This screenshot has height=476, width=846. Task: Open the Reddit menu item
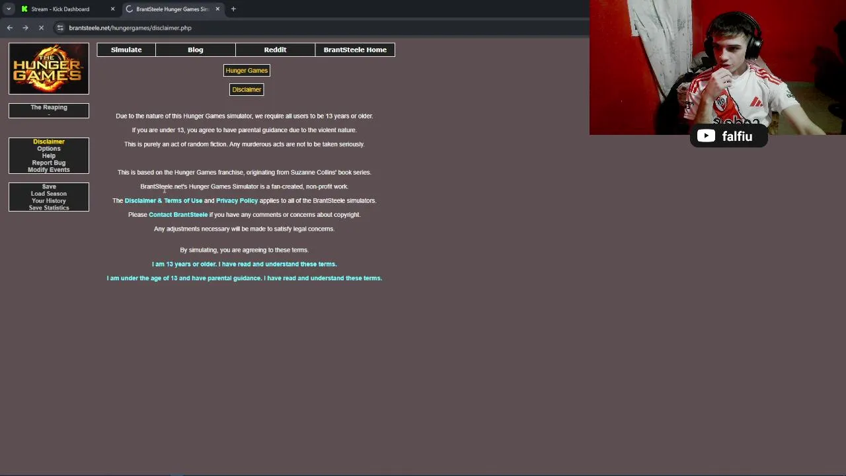(x=275, y=50)
